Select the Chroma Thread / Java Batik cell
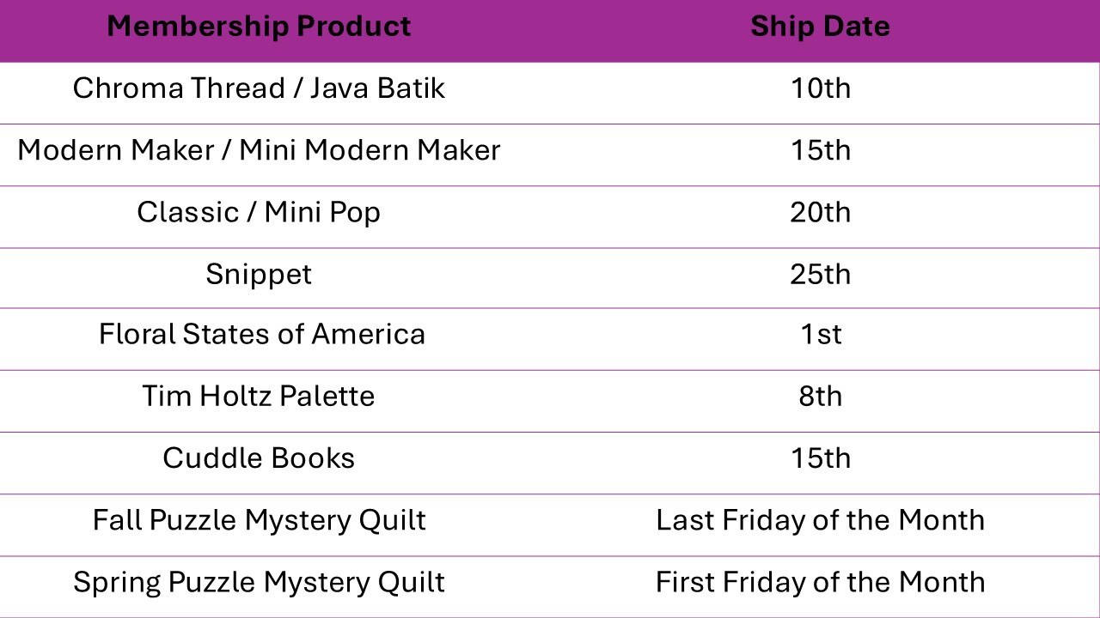1100x618 pixels. click(x=259, y=88)
